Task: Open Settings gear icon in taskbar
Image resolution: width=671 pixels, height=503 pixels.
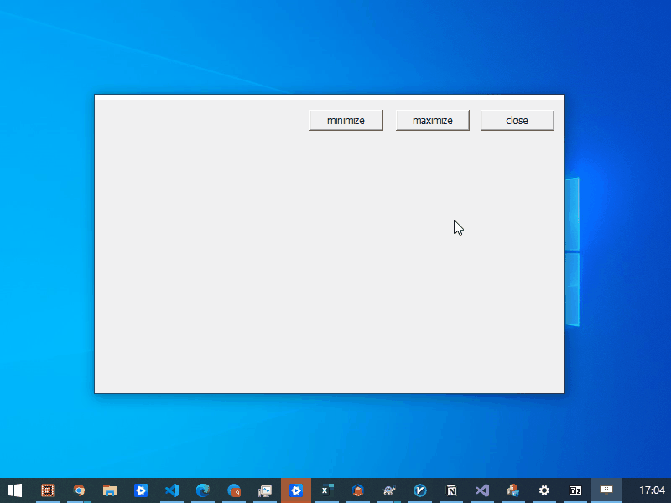Action: [544, 490]
